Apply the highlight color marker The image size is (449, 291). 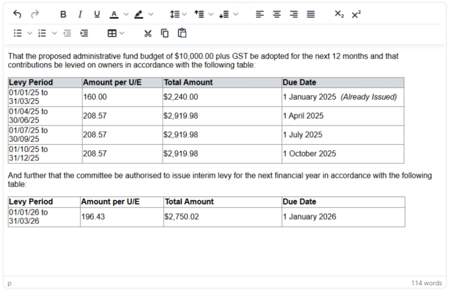pos(139,14)
